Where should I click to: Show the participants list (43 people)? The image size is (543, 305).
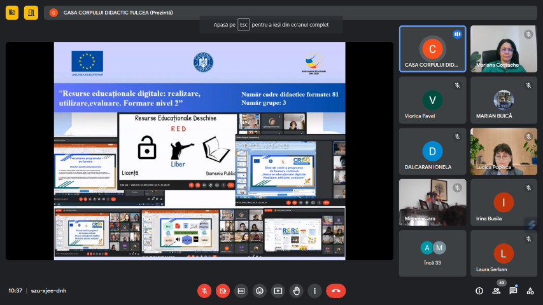coord(497,290)
